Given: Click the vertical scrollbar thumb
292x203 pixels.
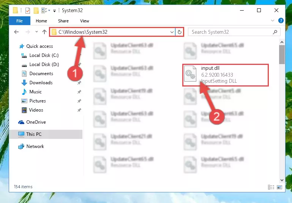Looking at the screenshot, I should click(x=282, y=54).
